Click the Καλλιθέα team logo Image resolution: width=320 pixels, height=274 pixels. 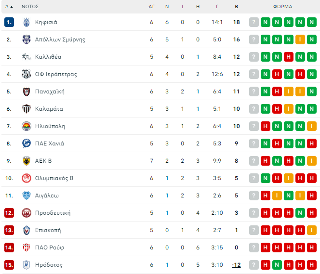point(27,57)
